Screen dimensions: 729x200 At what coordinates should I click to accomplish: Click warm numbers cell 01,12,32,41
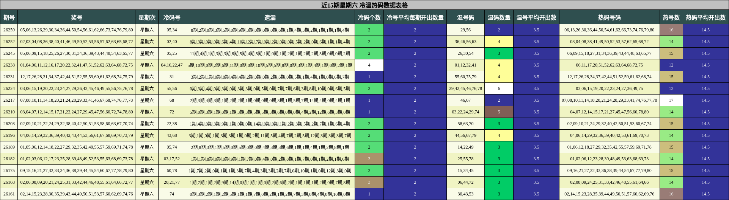(x=465, y=65)
